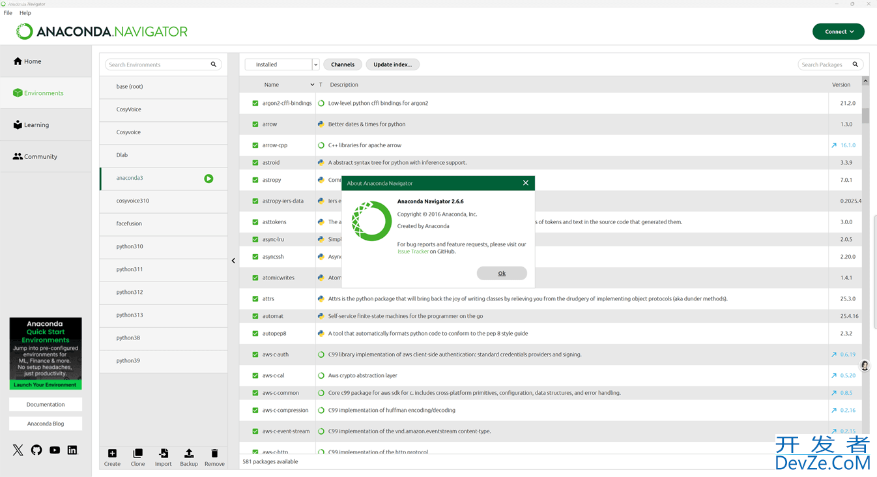The width and height of the screenshot is (877, 477).
Task: Open the Installed package filter dropdown
Action: [x=282, y=65]
